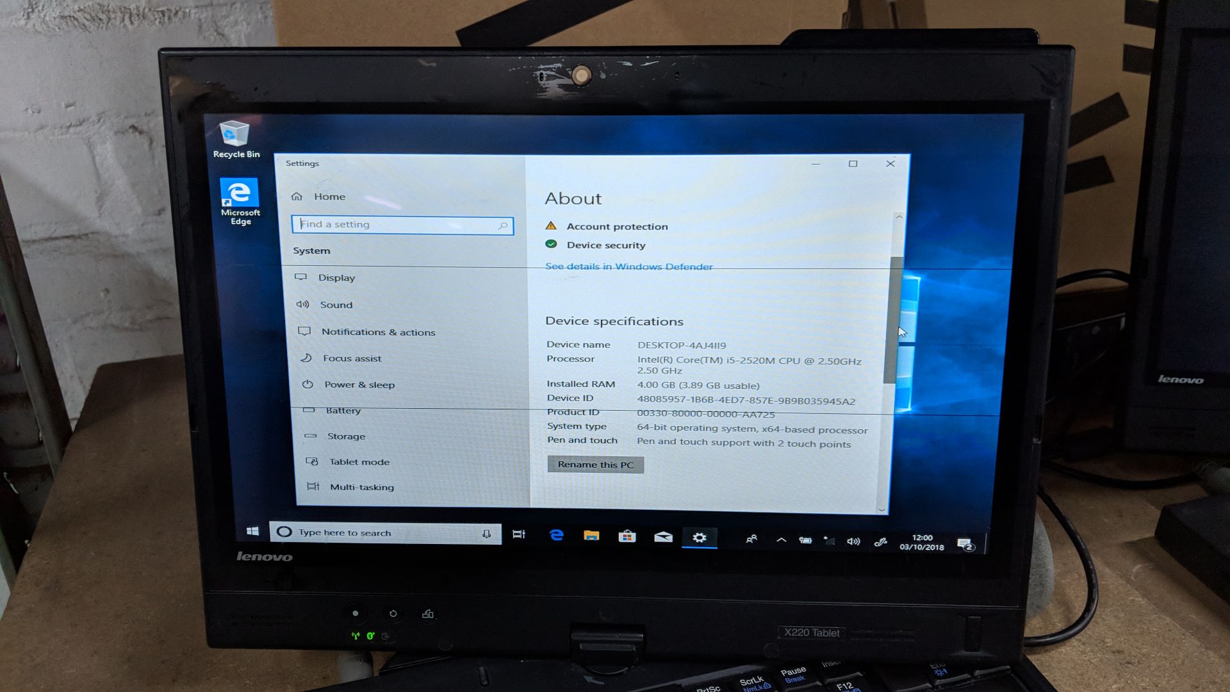The image size is (1230, 692).
Task: Open Tablet mode settings icon
Action: pyautogui.click(x=313, y=461)
